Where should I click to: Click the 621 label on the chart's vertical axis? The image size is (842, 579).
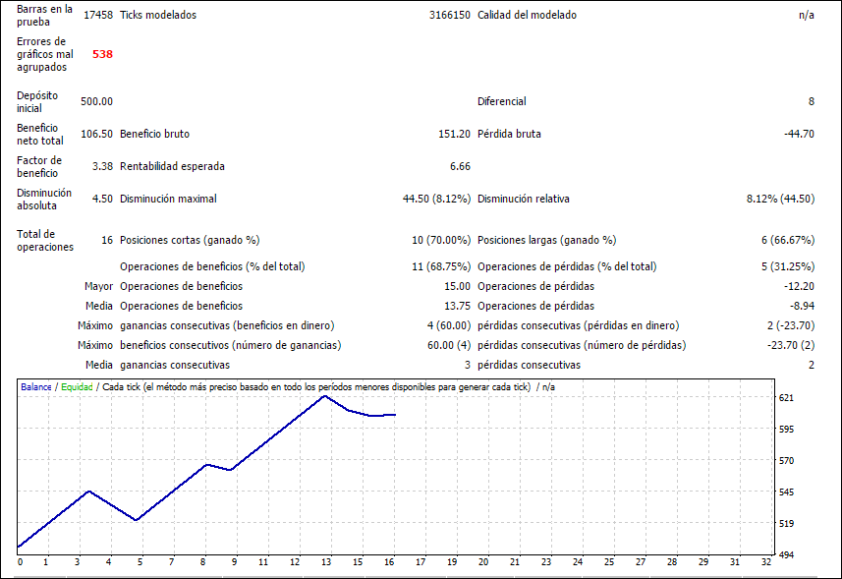coord(785,398)
